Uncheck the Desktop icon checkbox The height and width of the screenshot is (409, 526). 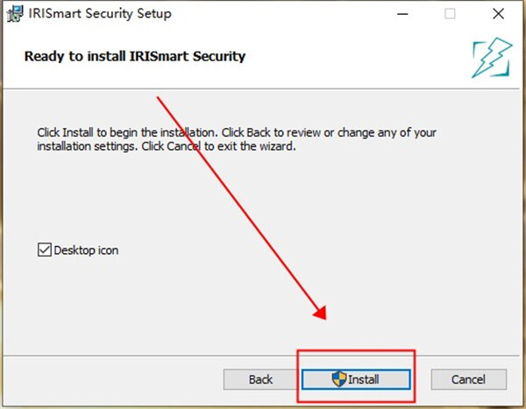[x=45, y=250]
